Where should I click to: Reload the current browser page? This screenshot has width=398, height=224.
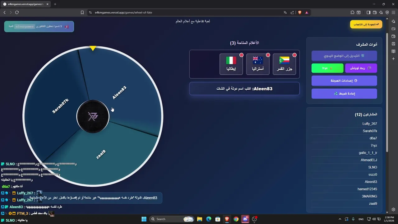17,12
